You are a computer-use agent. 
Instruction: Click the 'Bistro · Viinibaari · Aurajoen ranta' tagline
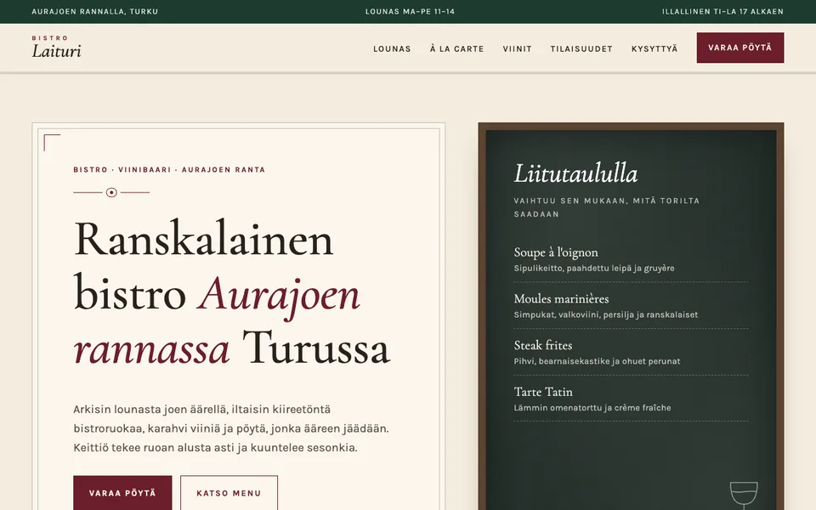tap(169, 170)
